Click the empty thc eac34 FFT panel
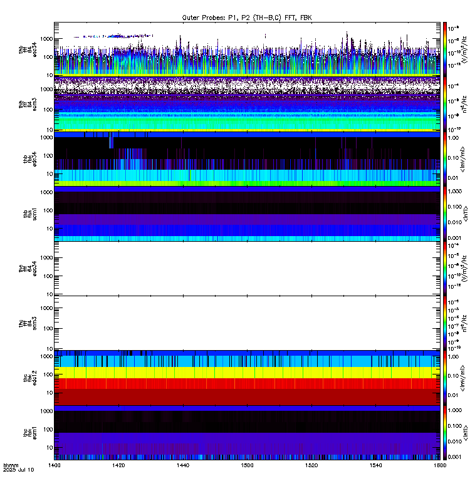This screenshot has height=501, width=470. coord(247,269)
